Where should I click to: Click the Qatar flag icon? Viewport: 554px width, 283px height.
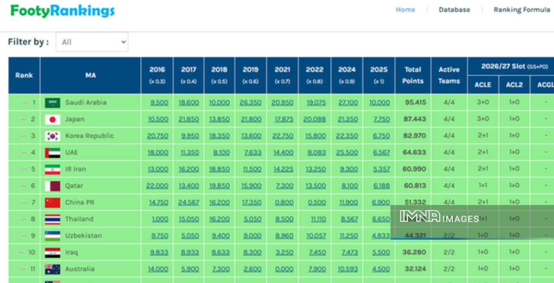pyautogui.click(x=52, y=186)
